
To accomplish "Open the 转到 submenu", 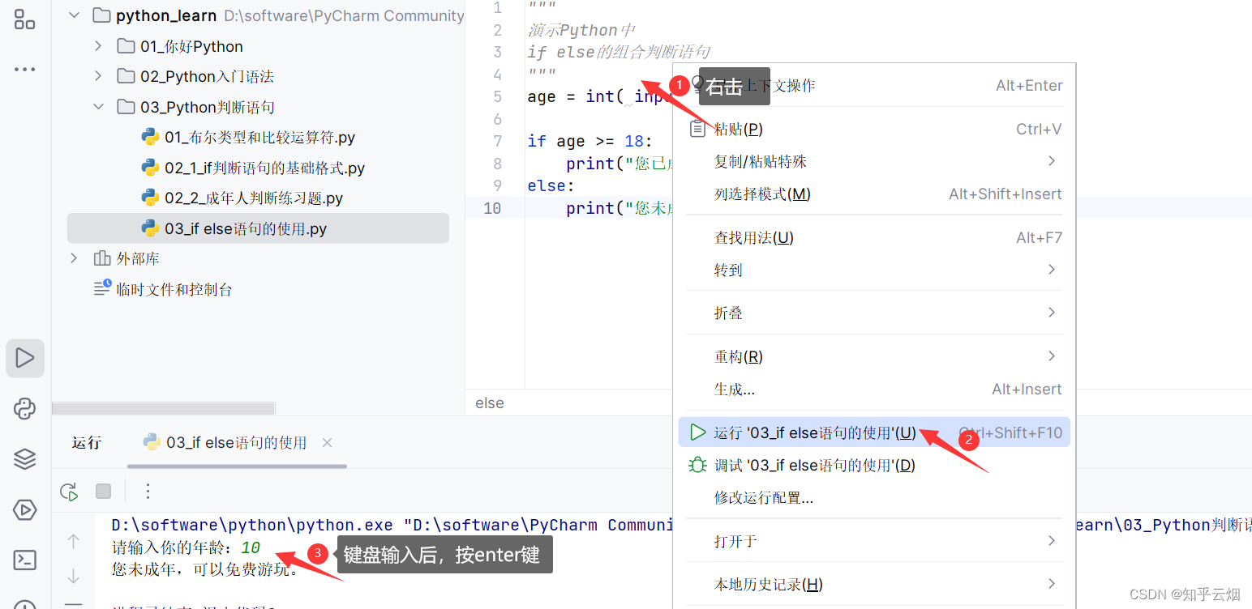I will pos(874,270).
